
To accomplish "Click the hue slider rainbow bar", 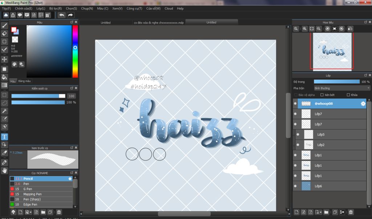I will tap(75, 51).
